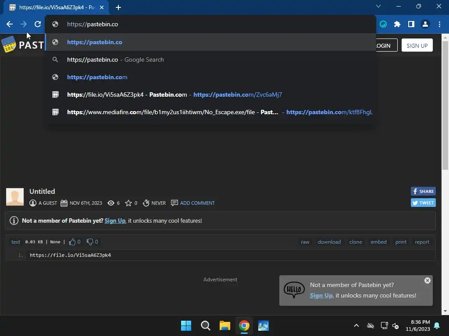
Task: Open the notification bell in taskbar
Action: pyautogui.click(x=437, y=325)
